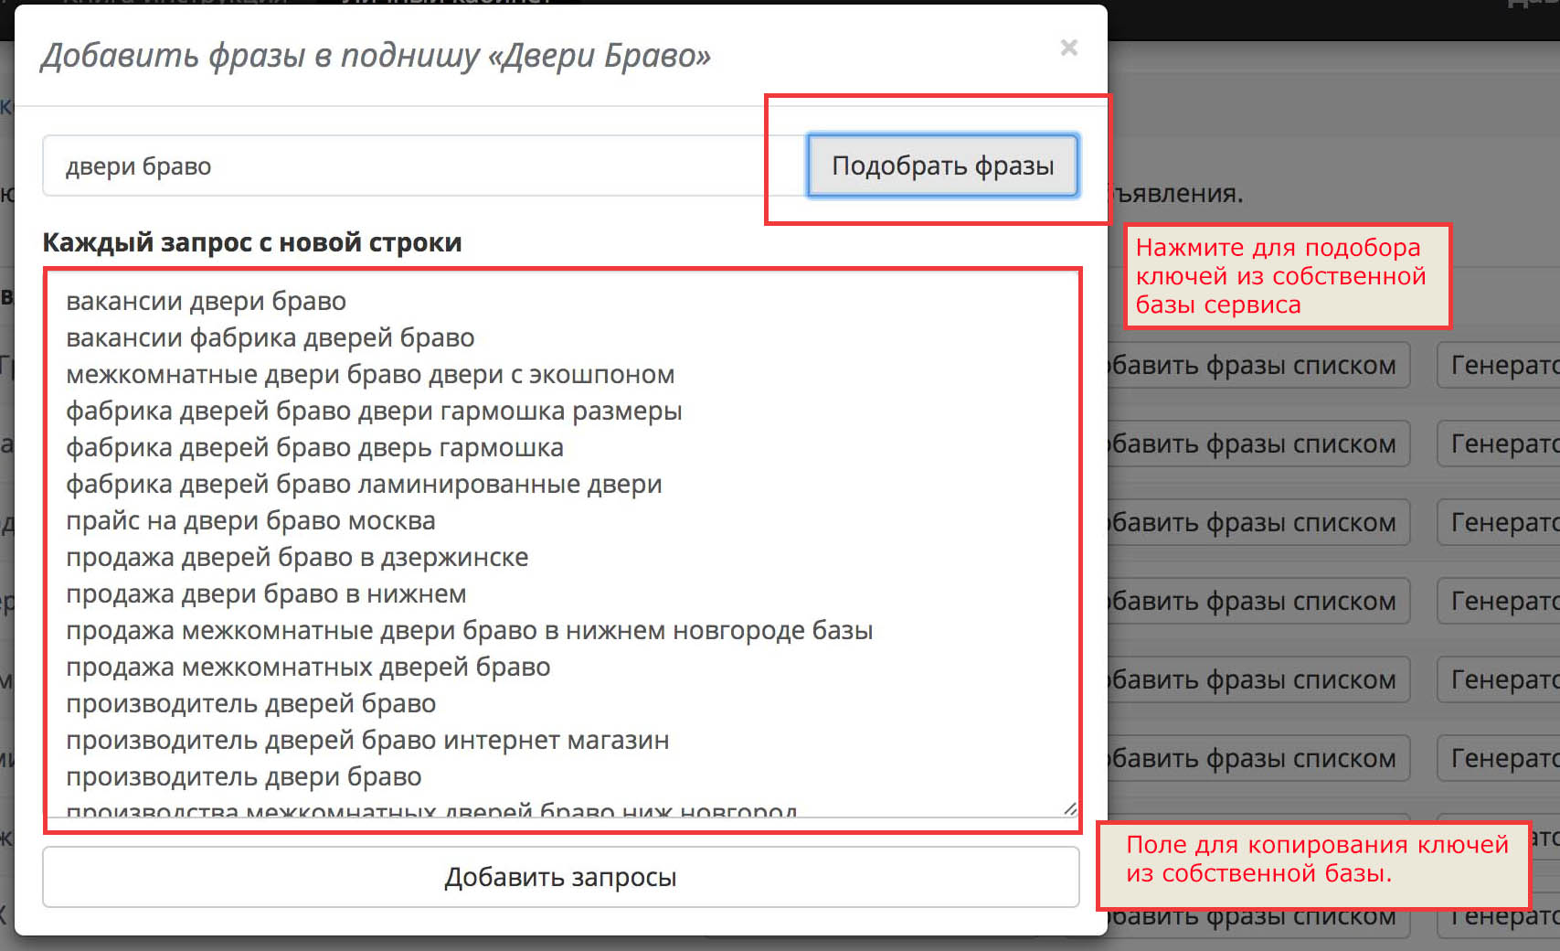1560x951 pixels.
Task: Click the line производитель двери браво
Action: coord(244,776)
